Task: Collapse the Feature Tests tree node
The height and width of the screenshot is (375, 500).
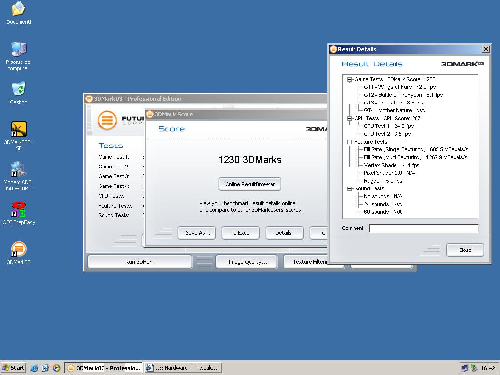Action: point(350,142)
